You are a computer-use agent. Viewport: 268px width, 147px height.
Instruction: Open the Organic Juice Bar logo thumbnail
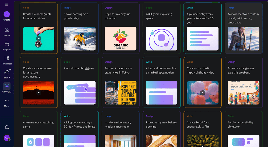[x=121, y=39]
